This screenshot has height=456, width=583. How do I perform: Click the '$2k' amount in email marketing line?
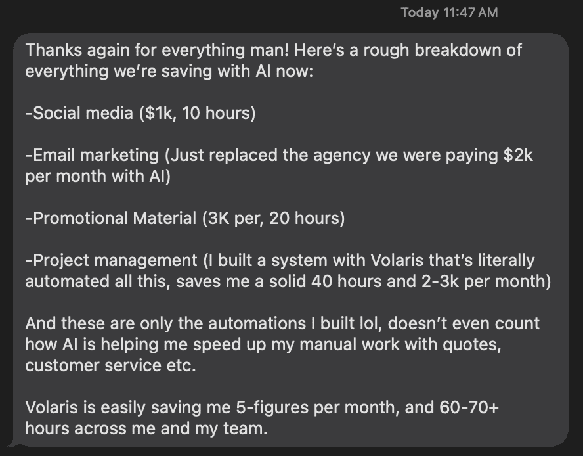[x=518, y=155]
